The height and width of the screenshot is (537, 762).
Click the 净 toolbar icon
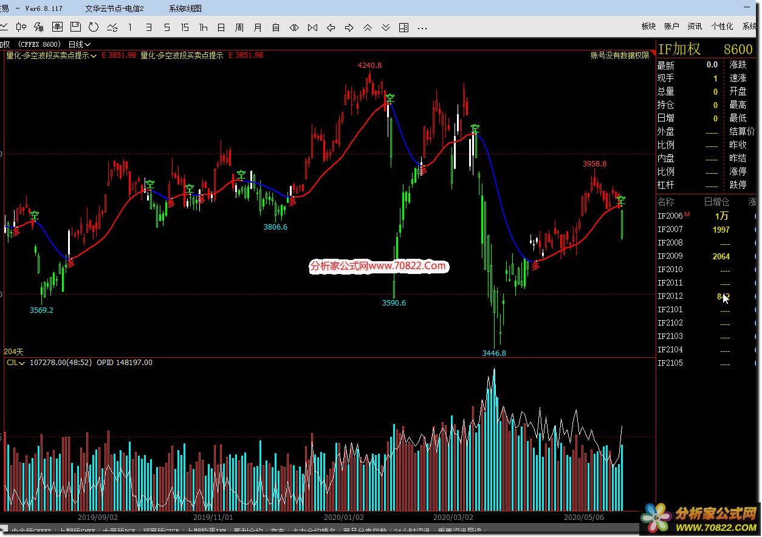point(39,27)
